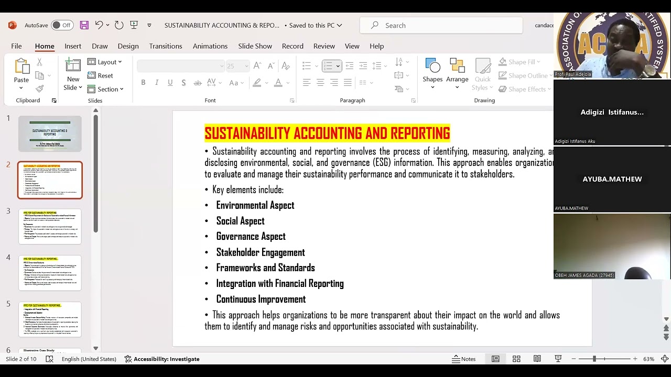Toggle Bold formatting
The width and height of the screenshot is (671, 377).
point(143,83)
